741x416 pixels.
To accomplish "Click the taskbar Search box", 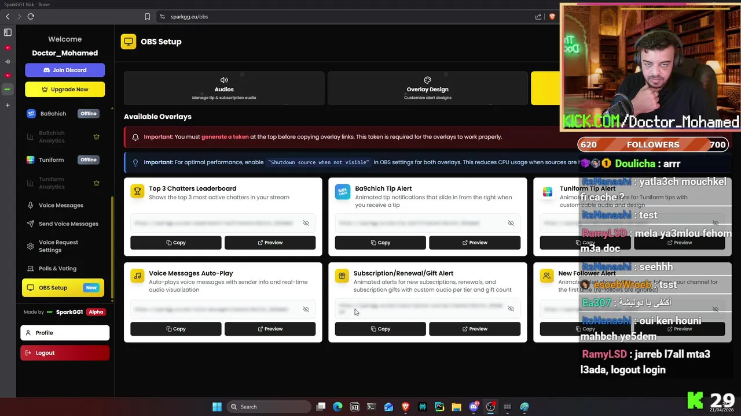I will (269, 407).
